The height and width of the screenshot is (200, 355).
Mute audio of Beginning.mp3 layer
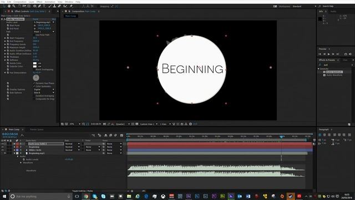pyautogui.click(x=5, y=153)
